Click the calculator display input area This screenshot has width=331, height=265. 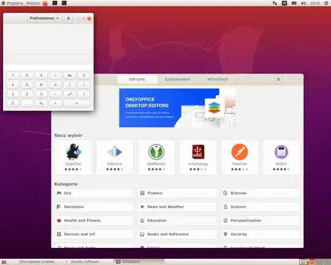coord(48,60)
